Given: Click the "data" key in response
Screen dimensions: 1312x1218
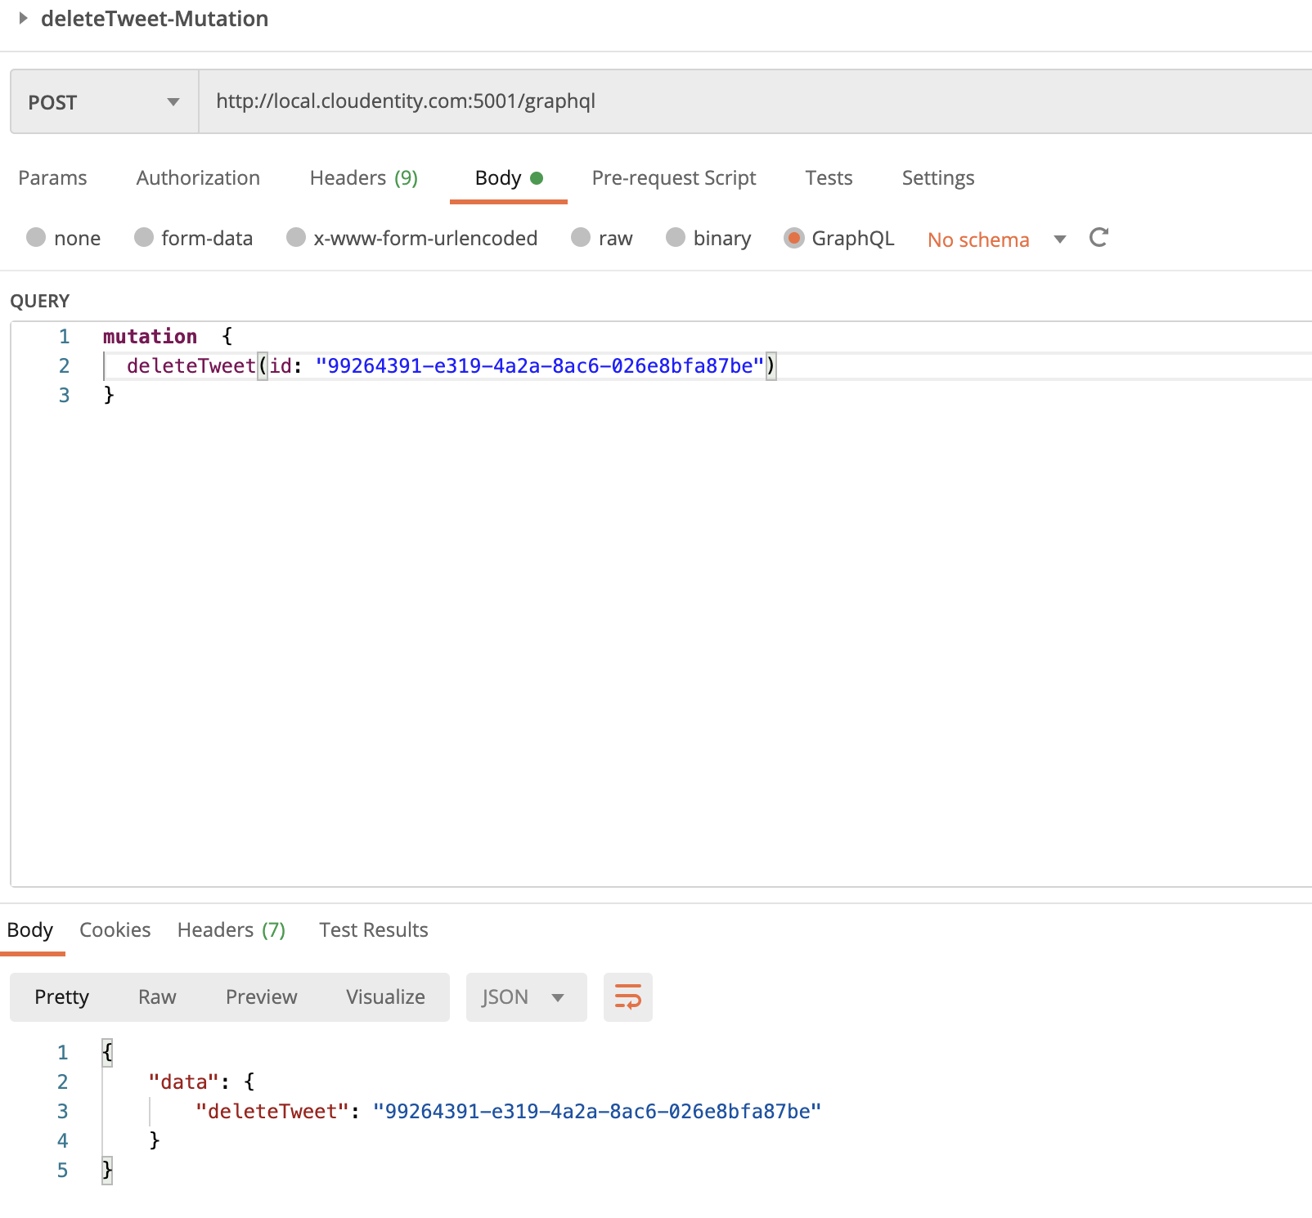Looking at the screenshot, I should point(184,1081).
